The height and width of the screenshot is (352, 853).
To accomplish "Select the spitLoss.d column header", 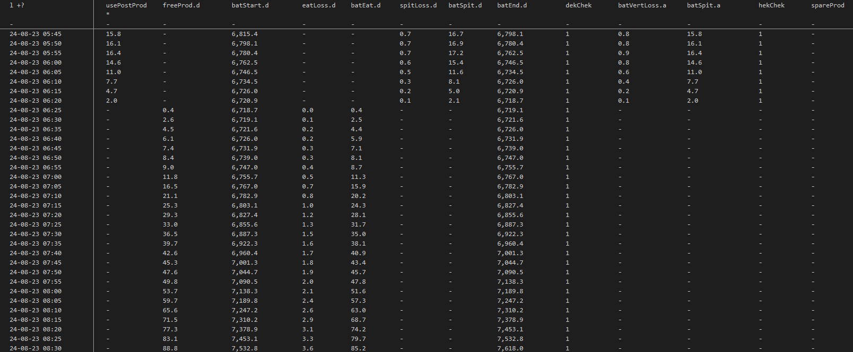I will click(418, 5).
